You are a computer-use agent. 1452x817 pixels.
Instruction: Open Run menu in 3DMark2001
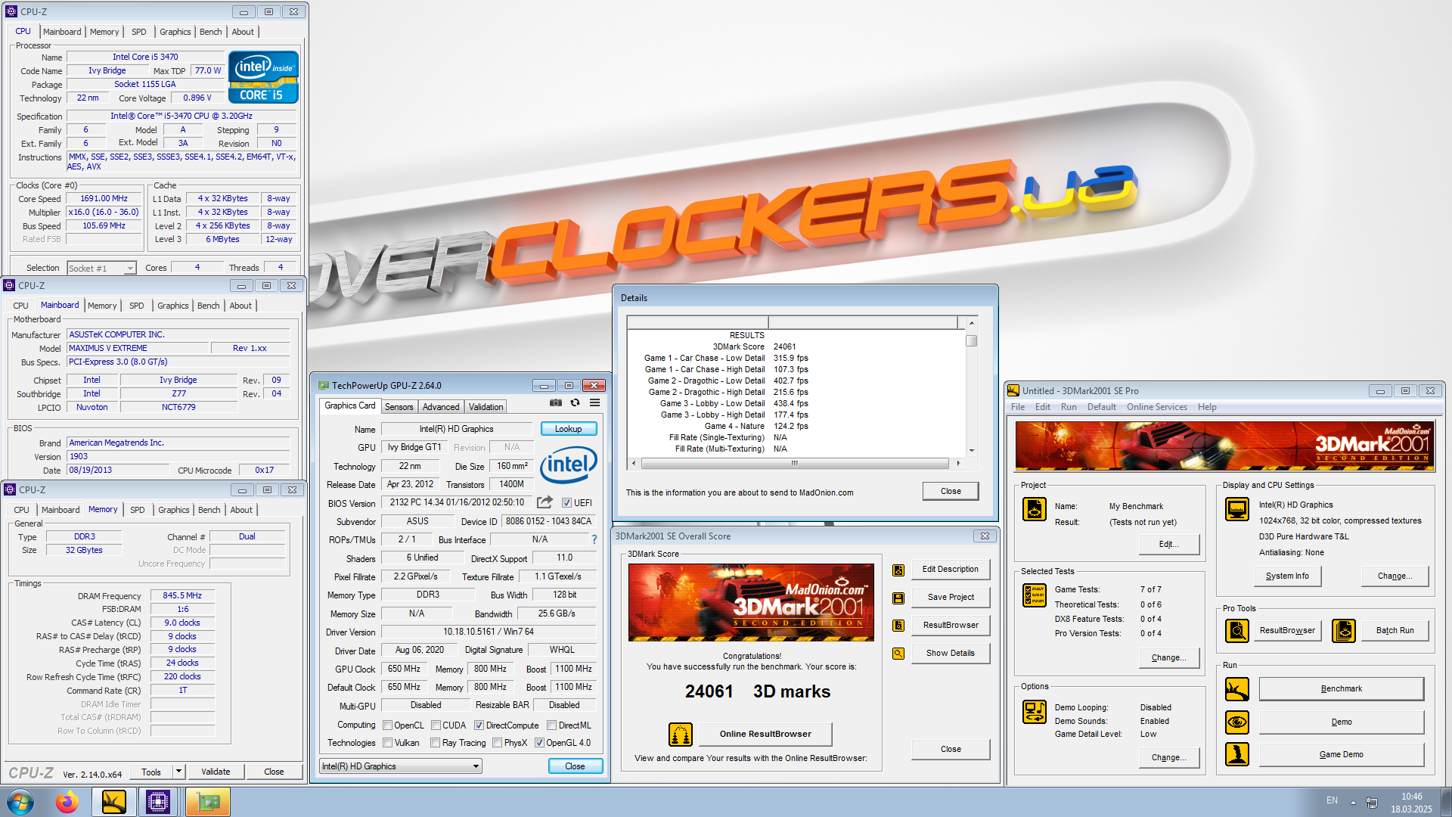click(x=1069, y=407)
